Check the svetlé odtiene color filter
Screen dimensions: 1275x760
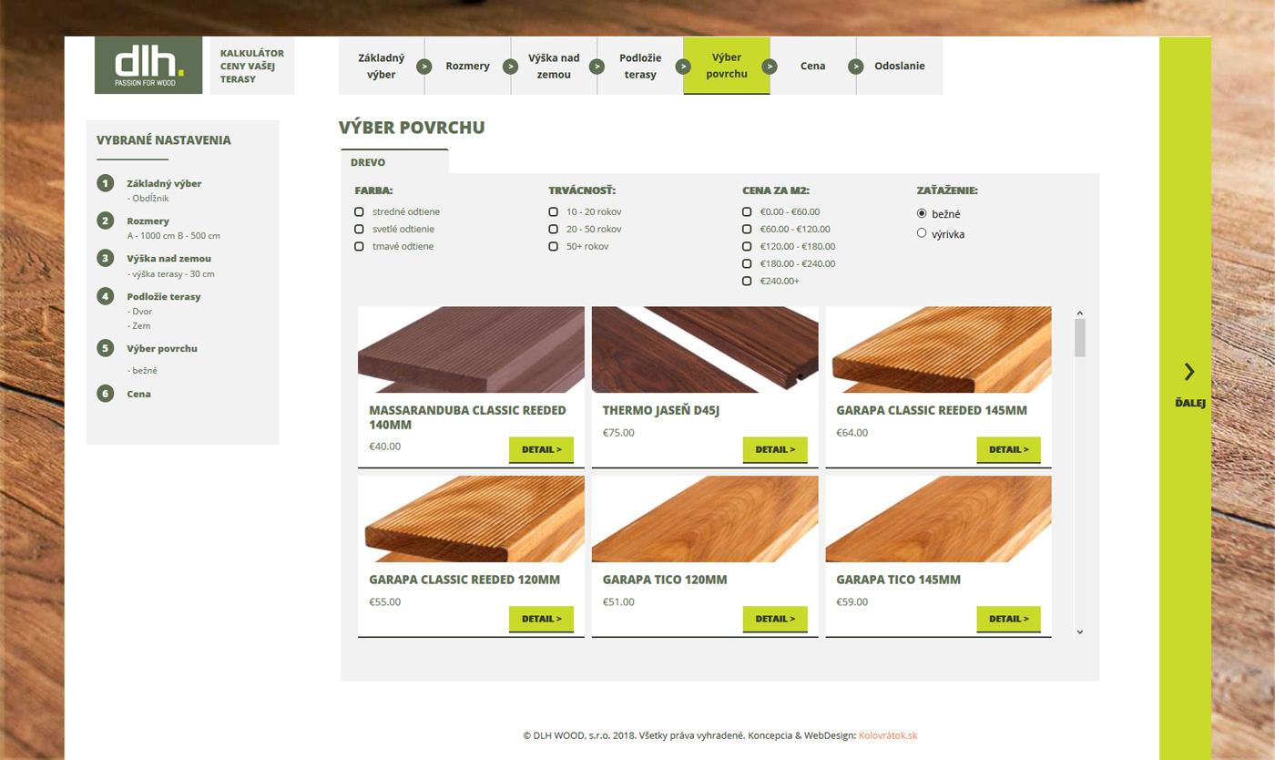point(359,229)
